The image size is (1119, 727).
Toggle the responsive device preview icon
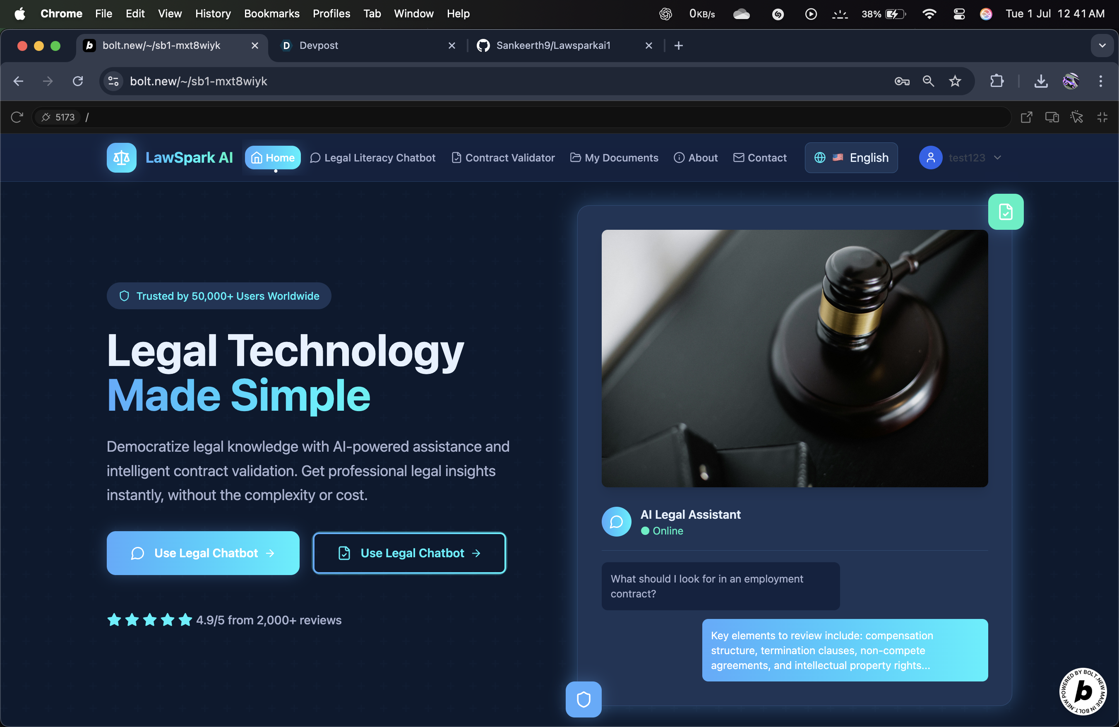pos(1051,118)
